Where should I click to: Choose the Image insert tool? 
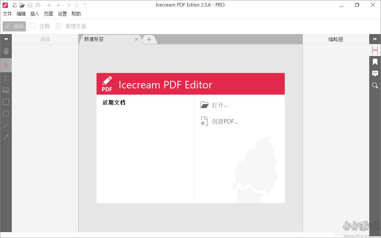6,90
